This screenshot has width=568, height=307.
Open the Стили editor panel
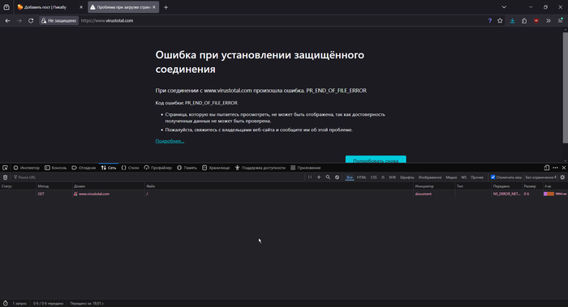point(130,168)
